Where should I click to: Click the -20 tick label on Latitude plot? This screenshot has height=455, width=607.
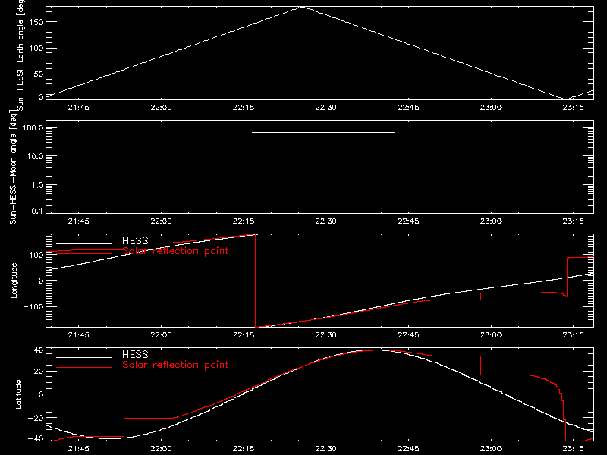pyautogui.click(x=36, y=418)
